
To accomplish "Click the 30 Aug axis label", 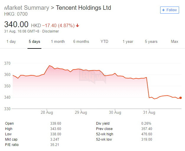I will 115,113.
